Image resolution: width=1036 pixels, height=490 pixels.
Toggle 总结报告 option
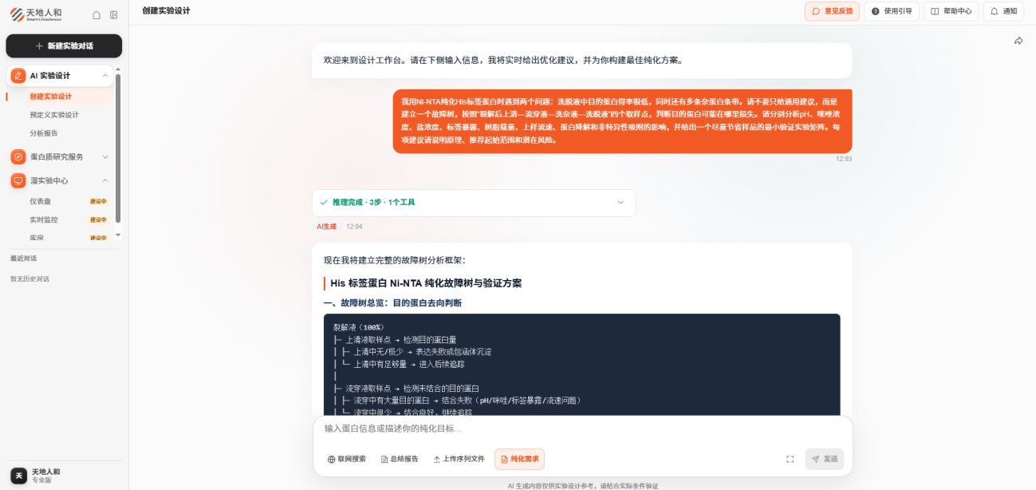[x=400, y=459]
